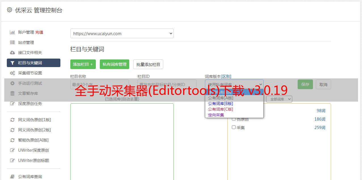362x180 pixels.
Task: Click the 充值 recharge link
Action: click(x=39, y=32)
